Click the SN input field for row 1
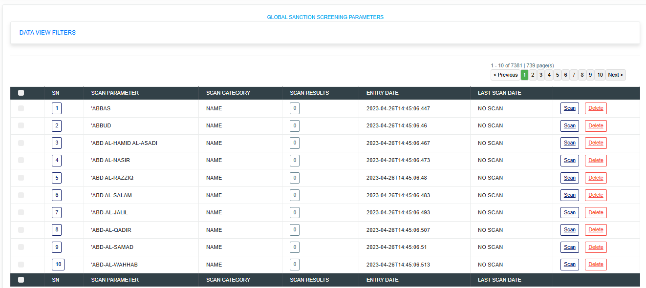Image resolution: width=646 pixels, height=288 pixels. 56,108
